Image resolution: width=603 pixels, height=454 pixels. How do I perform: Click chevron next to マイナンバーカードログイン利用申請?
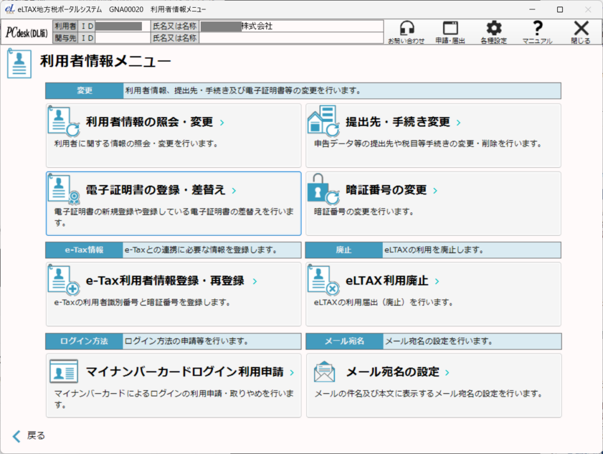click(x=292, y=373)
